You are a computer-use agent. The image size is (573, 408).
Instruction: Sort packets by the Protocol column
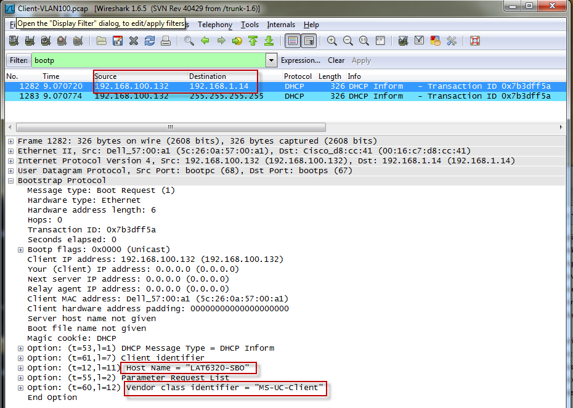pos(299,76)
